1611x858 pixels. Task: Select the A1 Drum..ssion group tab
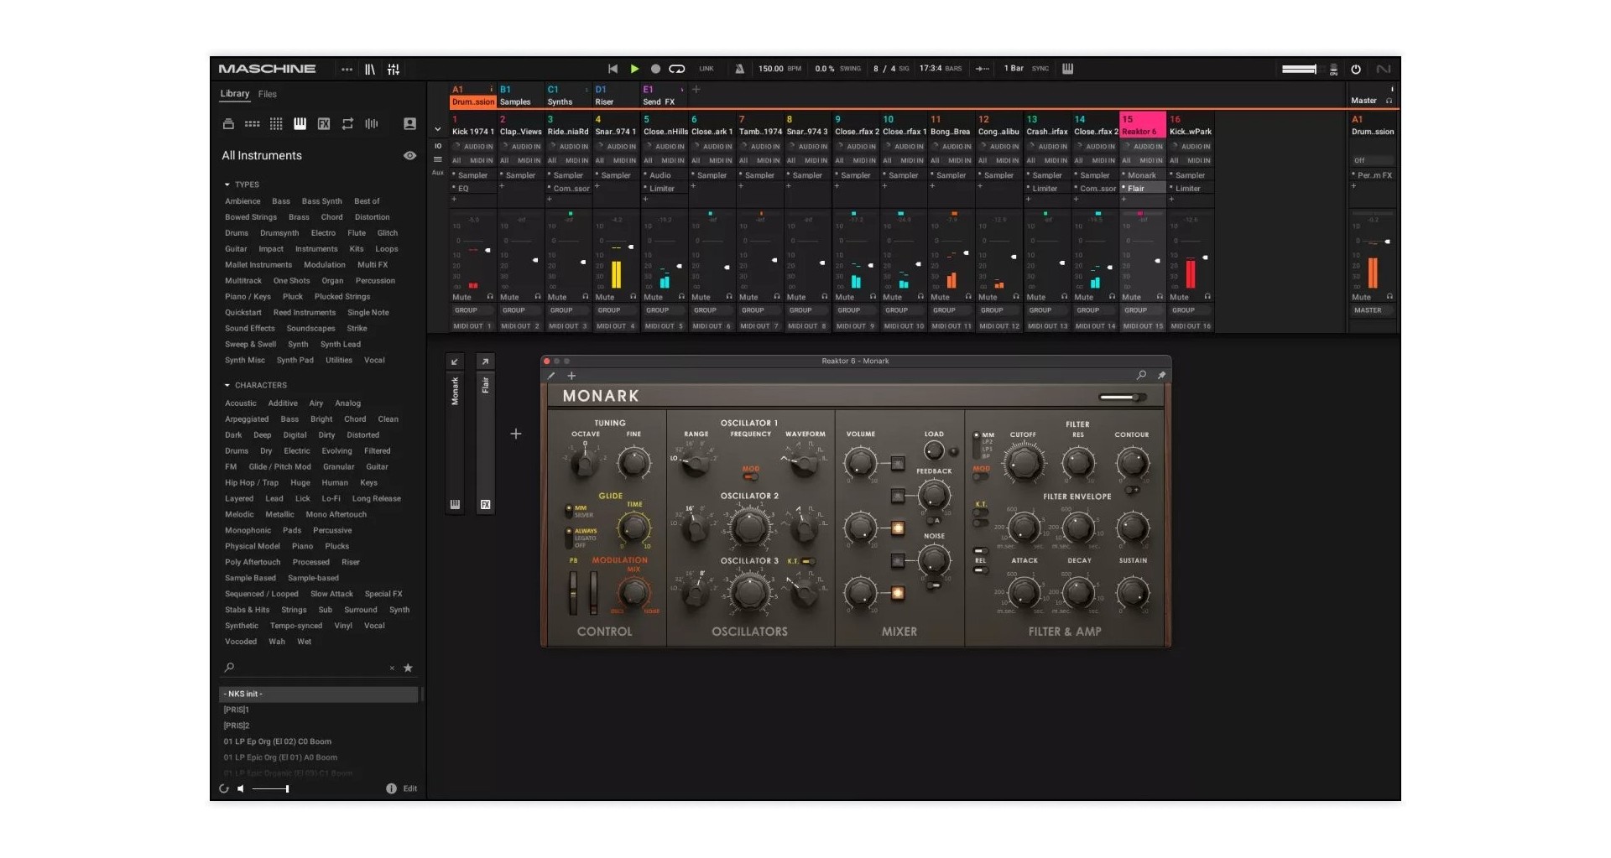point(473,96)
